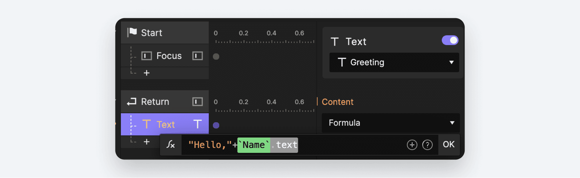The width and height of the screenshot is (580, 178).
Task: Click the frame icon at right of Focus row
Action: tap(197, 55)
